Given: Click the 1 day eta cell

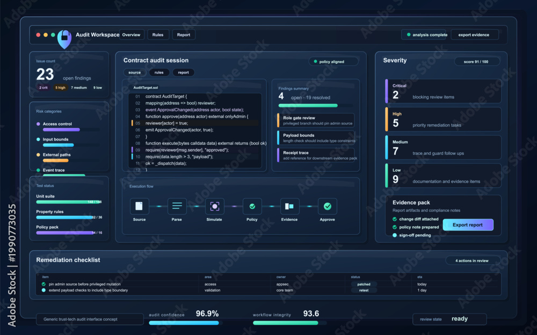Looking at the screenshot, I should point(422,291).
